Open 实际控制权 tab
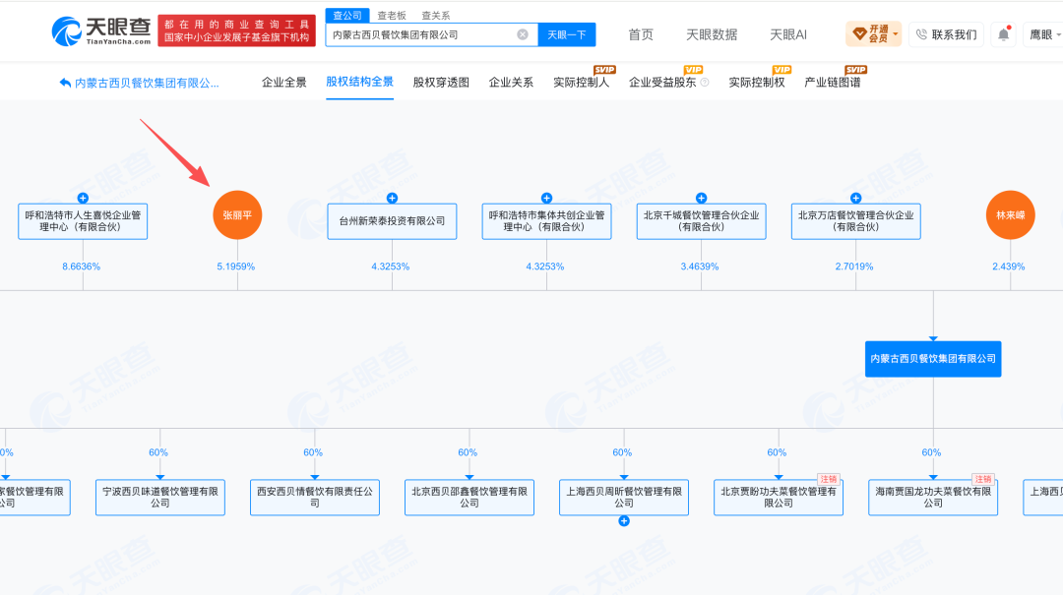 click(757, 82)
